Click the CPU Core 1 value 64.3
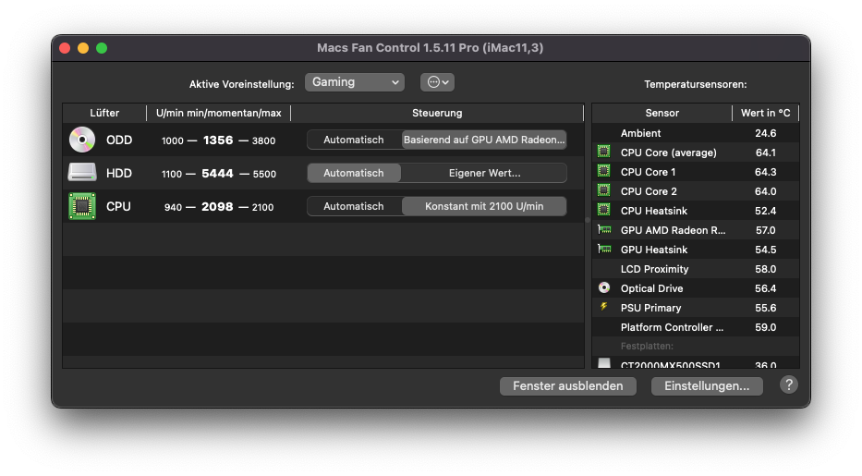This screenshot has width=862, height=476. click(x=765, y=172)
